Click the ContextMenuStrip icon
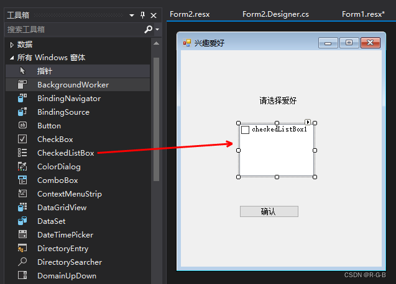The width and height of the screenshot is (396, 284). click(x=22, y=193)
